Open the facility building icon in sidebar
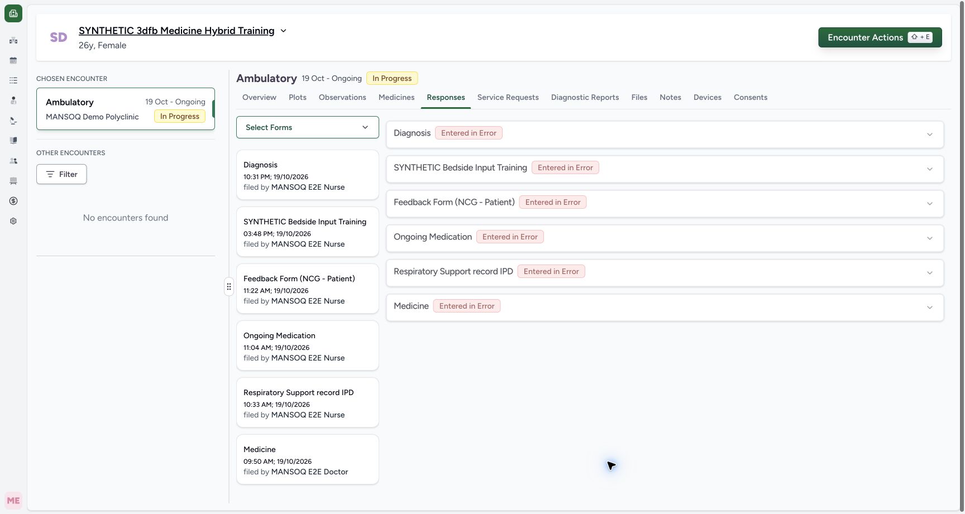This screenshot has height=514, width=965. (13, 40)
